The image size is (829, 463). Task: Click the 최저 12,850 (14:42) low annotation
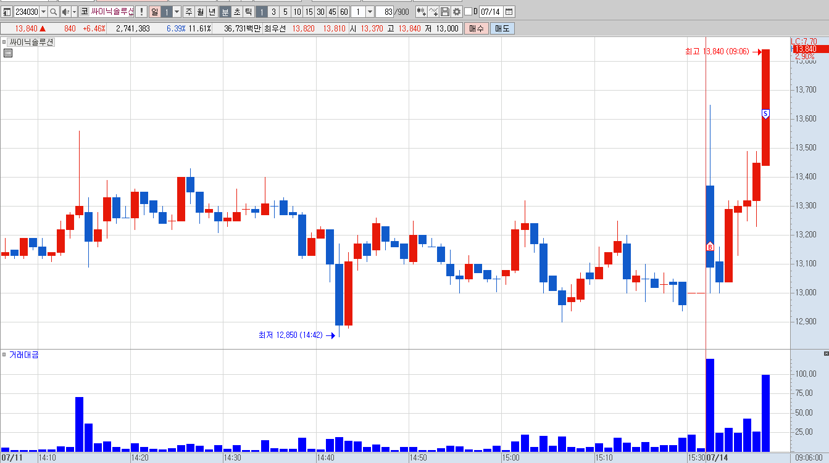click(290, 335)
